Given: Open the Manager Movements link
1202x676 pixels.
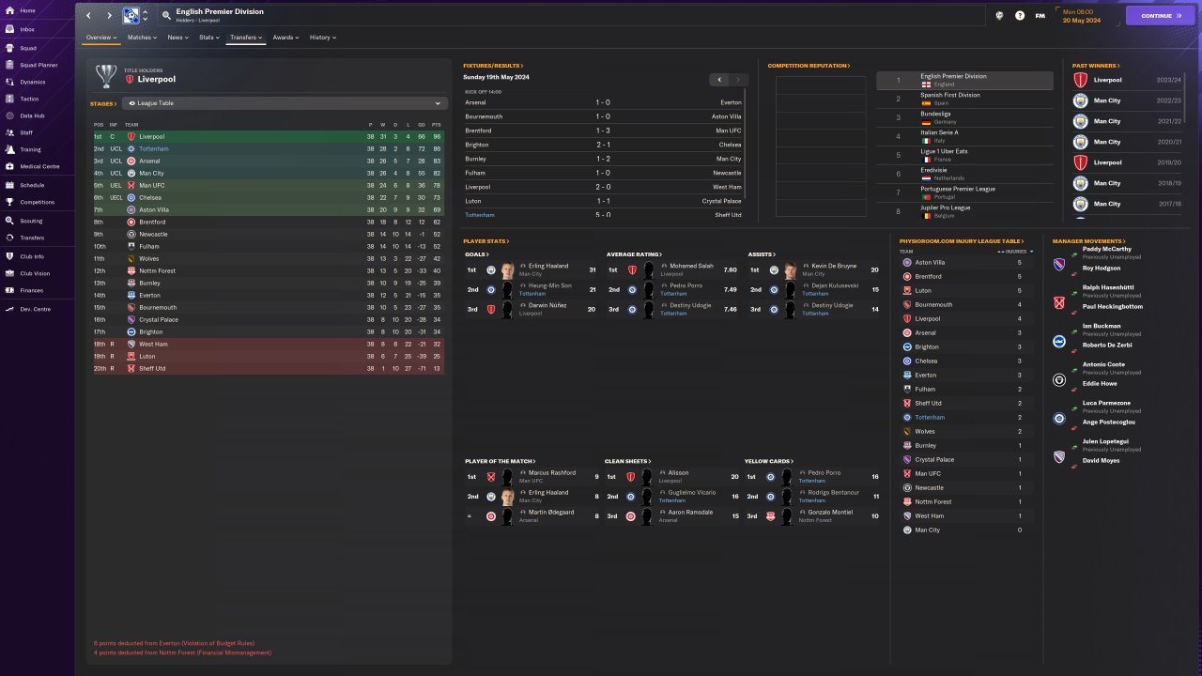Looking at the screenshot, I should pos(1089,241).
